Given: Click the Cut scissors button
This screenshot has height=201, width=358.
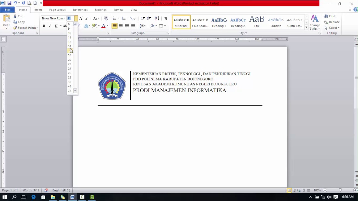Looking at the screenshot, I should point(18,16).
